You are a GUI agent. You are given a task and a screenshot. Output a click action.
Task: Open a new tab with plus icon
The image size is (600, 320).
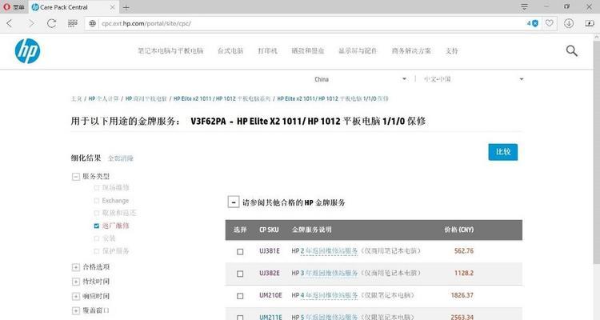click(126, 7)
